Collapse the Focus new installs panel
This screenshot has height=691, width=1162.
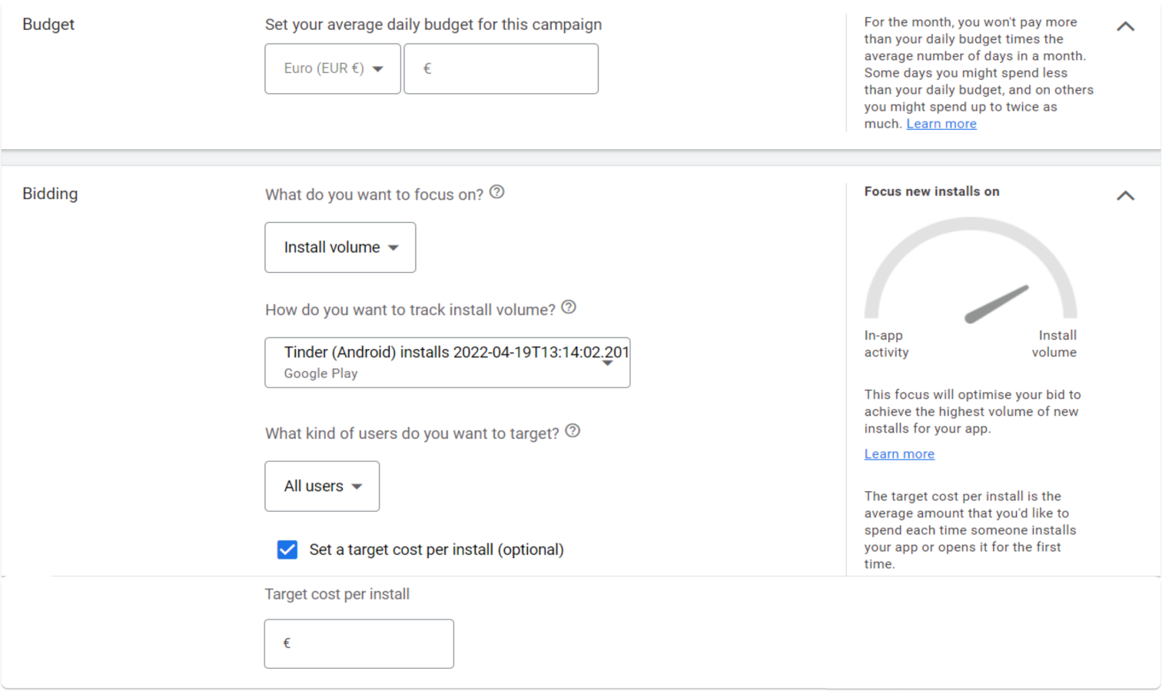click(x=1125, y=195)
